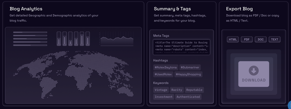Click inside the Meta Tags code box

tap(181, 47)
